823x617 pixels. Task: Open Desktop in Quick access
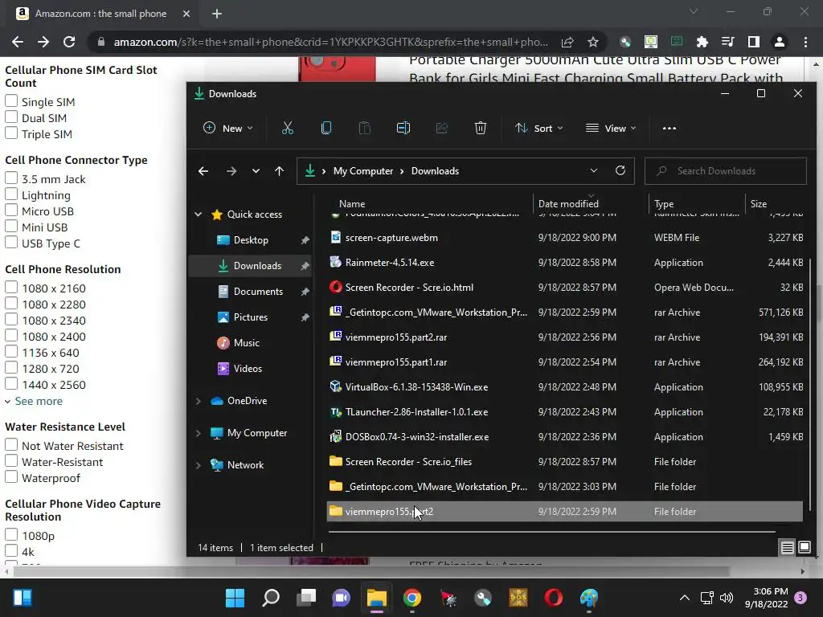pos(251,239)
